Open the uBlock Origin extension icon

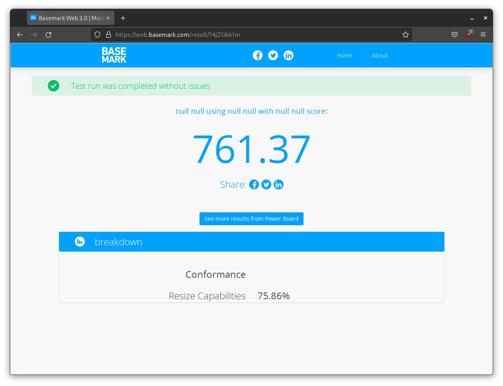(469, 34)
